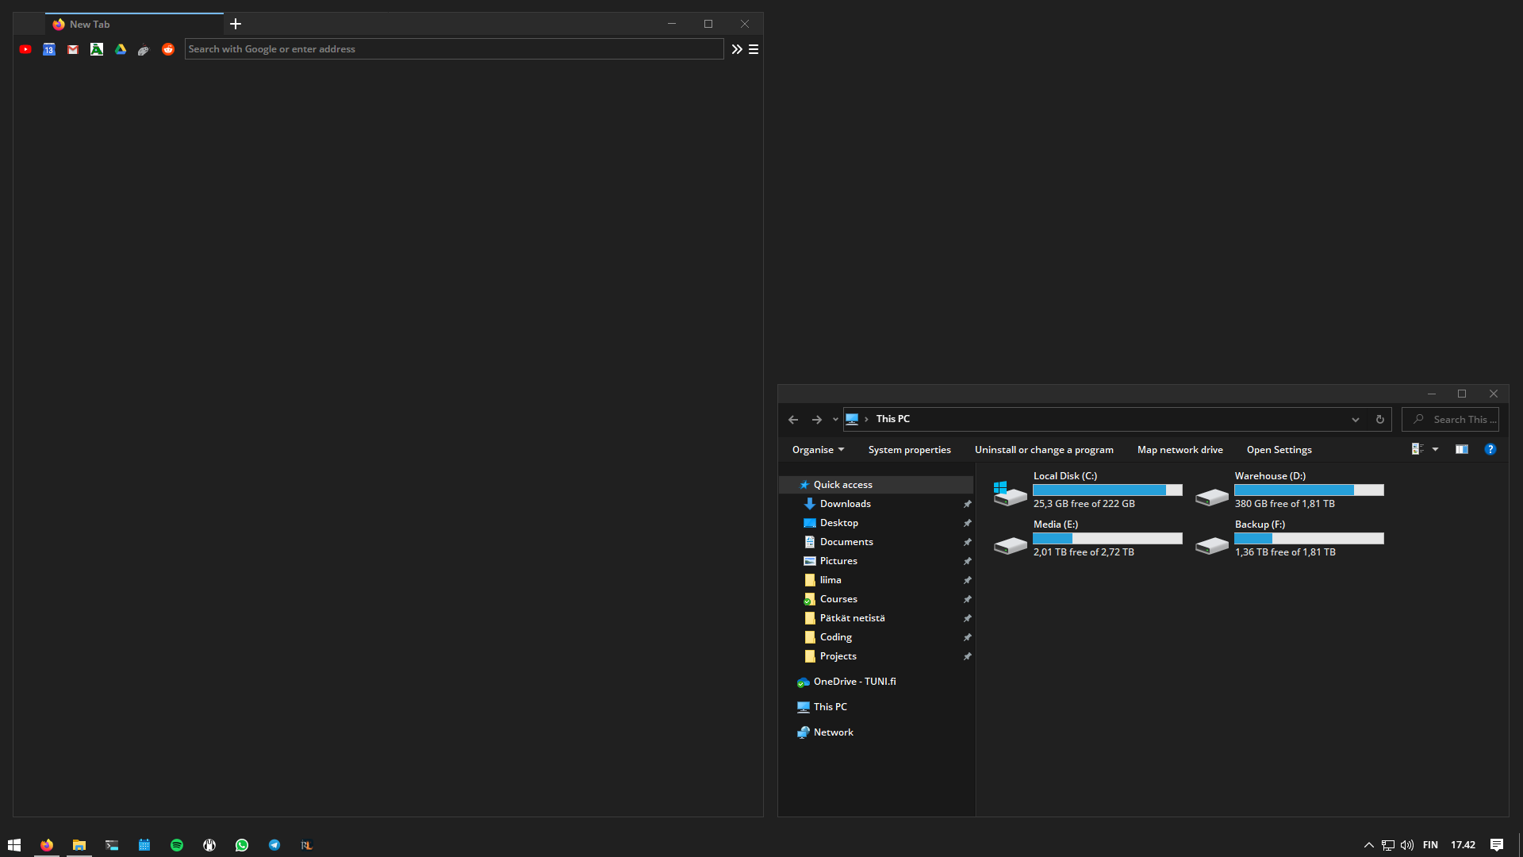Open the Reddit bookmark icon
The image size is (1523, 857).
[x=168, y=49]
